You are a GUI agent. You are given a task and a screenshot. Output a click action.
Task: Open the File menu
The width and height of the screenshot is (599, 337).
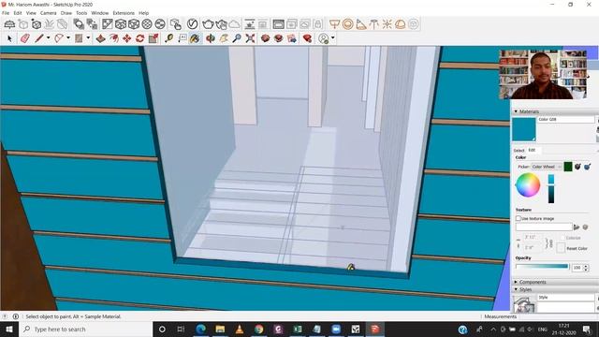point(6,13)
